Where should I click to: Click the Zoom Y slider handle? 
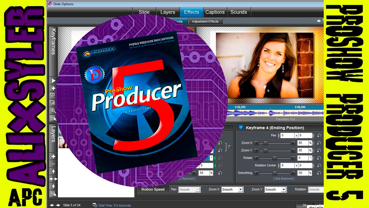click(266, 150)
